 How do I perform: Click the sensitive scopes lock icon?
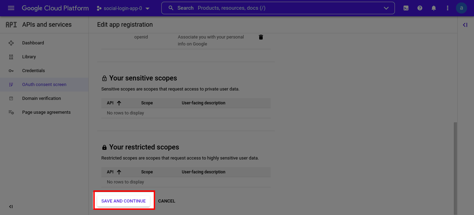tap(104, 78)
